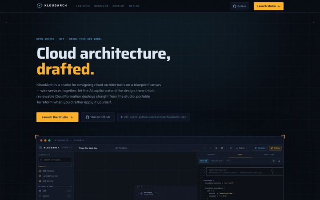Go to the Workflow nav section
Screen dimensions: 320x200
coord(101,6)
